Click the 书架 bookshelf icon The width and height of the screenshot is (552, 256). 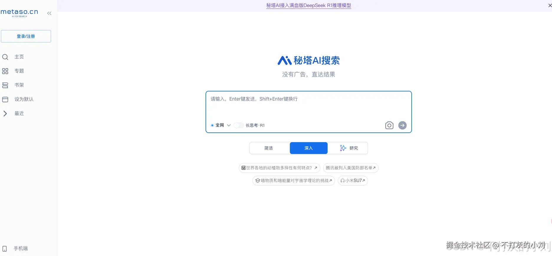(x=5, y=85)
